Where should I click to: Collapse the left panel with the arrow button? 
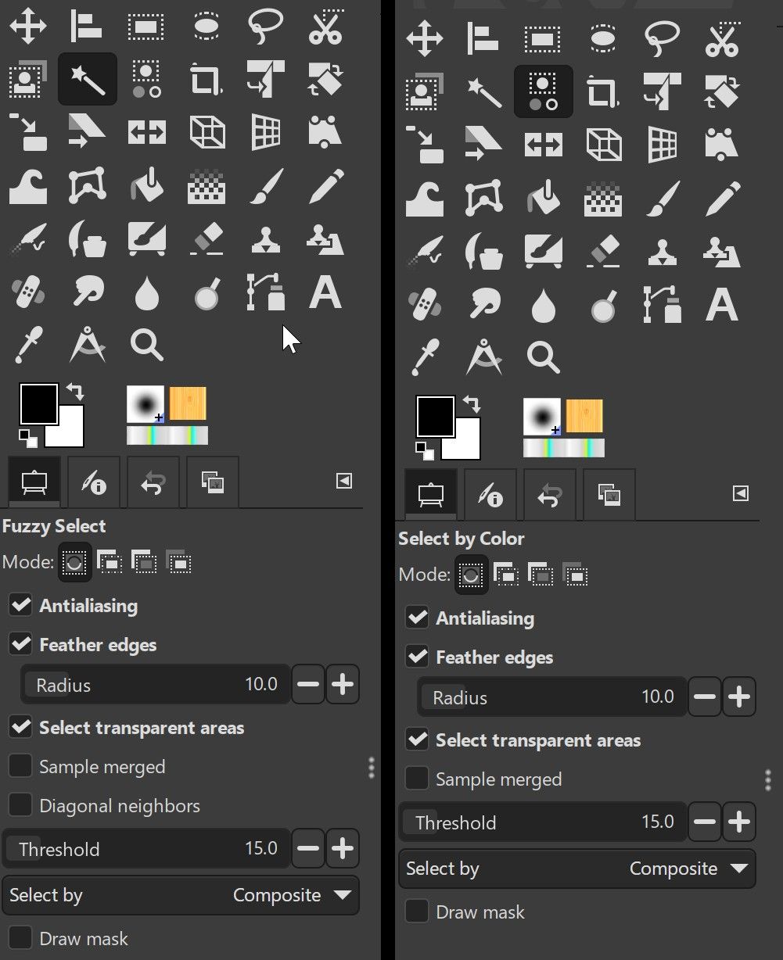(343, 481)
